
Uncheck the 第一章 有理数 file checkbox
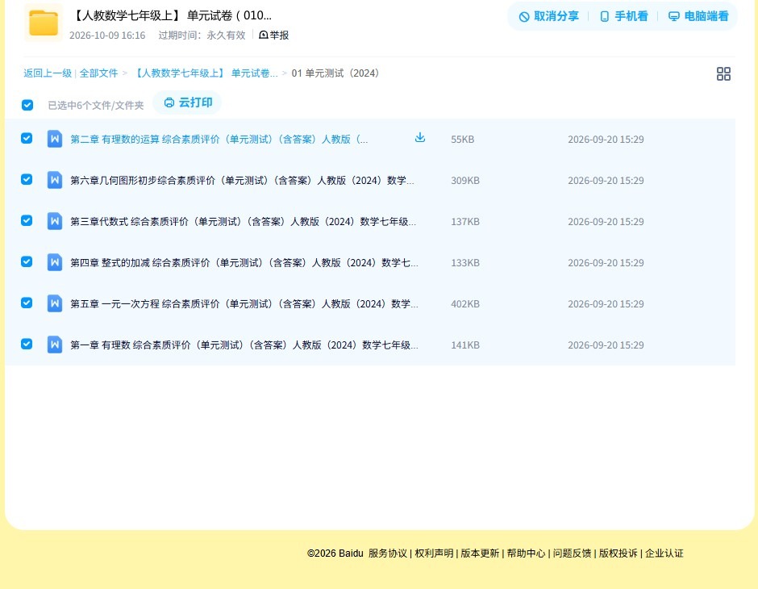[x=27, y=344]
